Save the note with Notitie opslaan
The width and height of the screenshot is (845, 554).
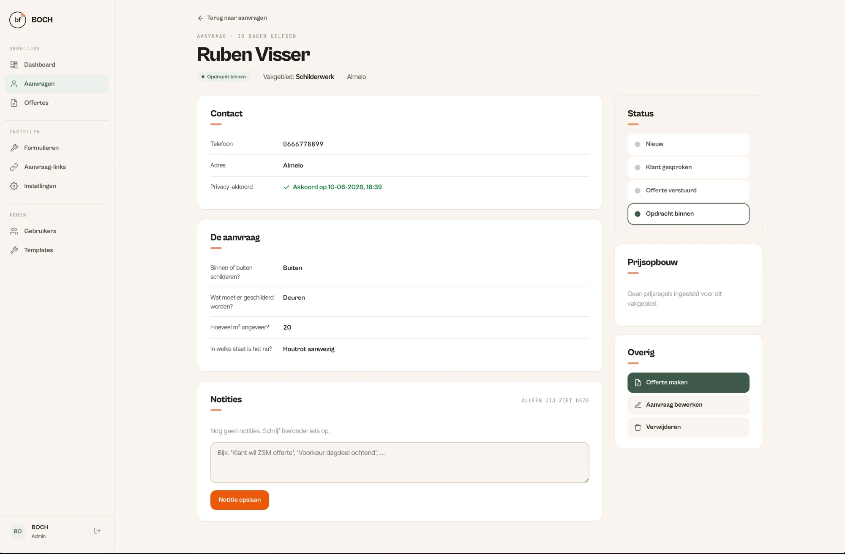[x=240, y=500]
